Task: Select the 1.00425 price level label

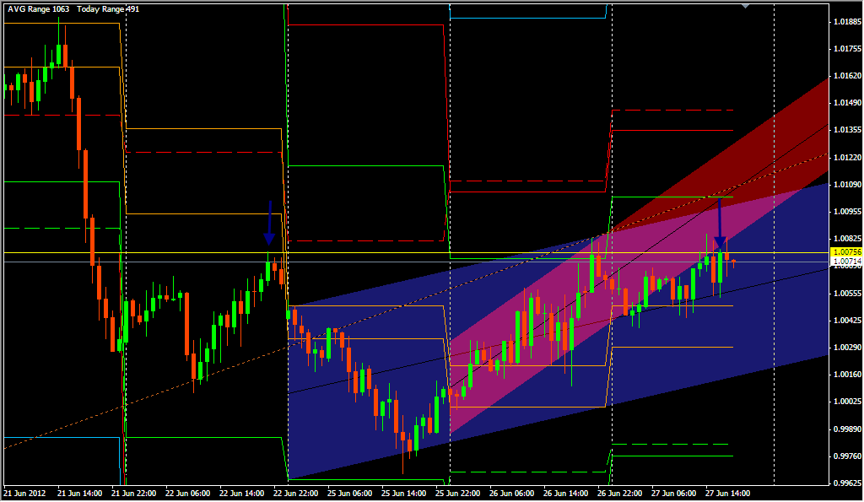Action: tap(847, 320)
